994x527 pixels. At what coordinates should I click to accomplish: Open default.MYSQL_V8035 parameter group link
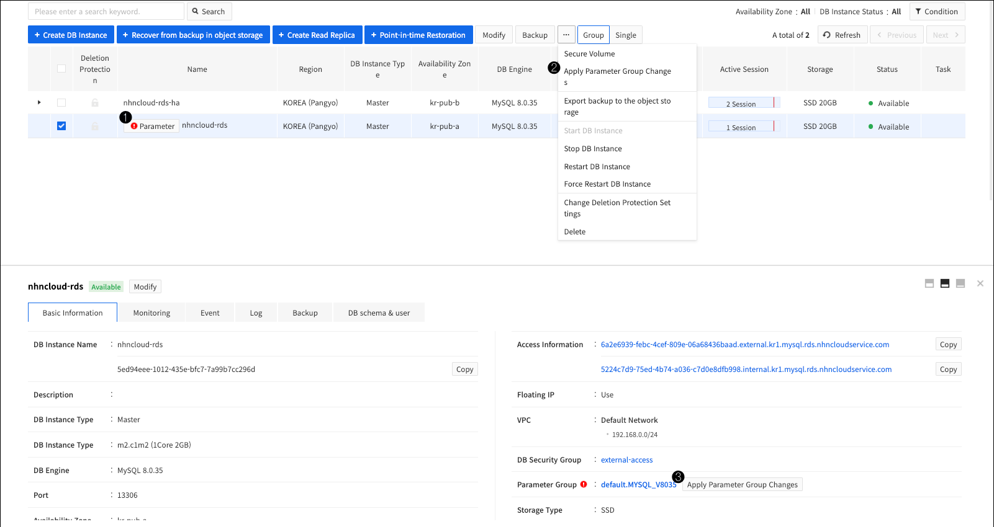point(638,484)
